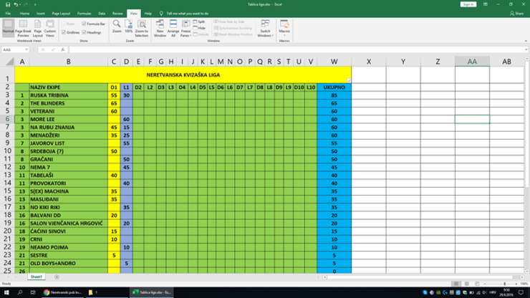Set zoom to 100%
The width and height of the screenshot is (530, 298).
[128, 27]
